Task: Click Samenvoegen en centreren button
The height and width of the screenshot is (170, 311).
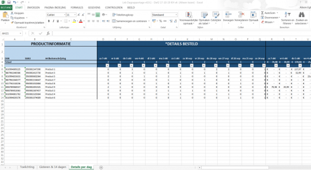Action: [129, 21]
